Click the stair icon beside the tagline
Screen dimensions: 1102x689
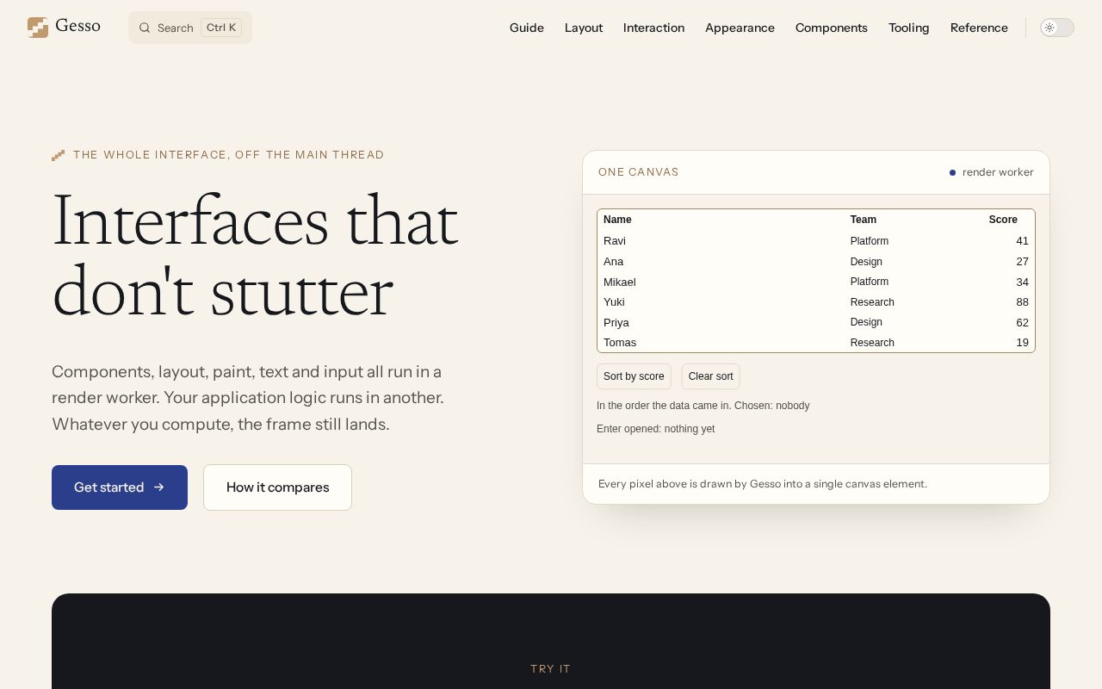point(59,155)
